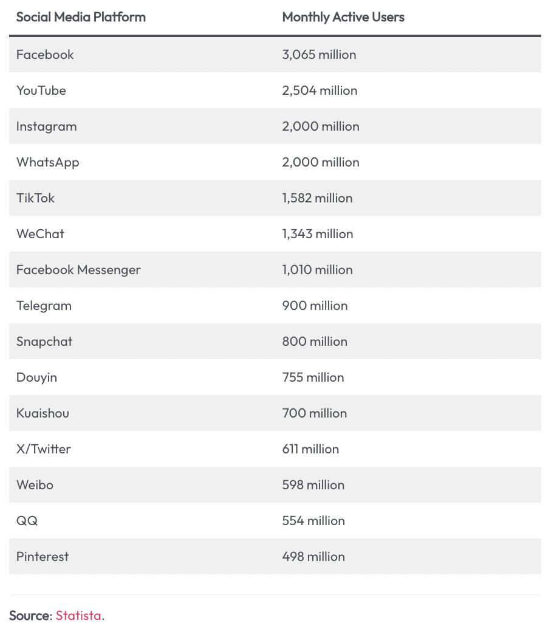Image resolution: width=554 pixels, height=626 pixels.
Task: Click the Kuaishou platform cell
Action: pyautogui.click(x=43, y=413)
